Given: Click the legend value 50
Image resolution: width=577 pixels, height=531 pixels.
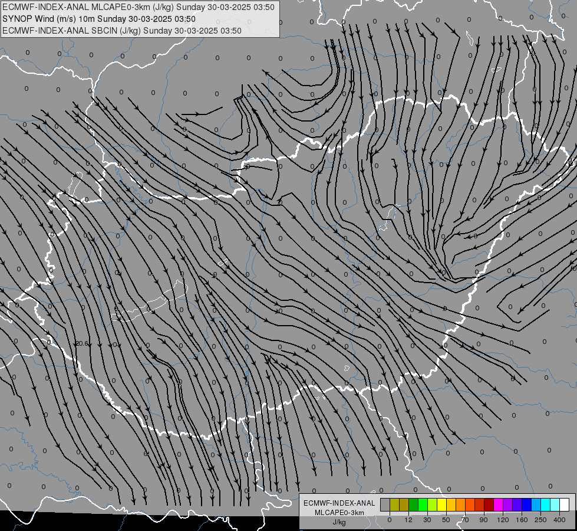Looking at the screenshot, I should pyautogui.click(x=446, y=520).
